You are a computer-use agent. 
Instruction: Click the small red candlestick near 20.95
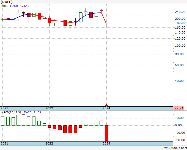(107, 105)
